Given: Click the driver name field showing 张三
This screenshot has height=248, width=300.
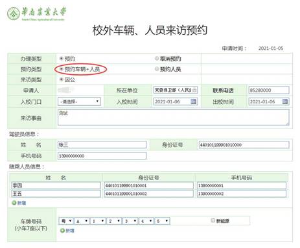Looking at the screenshot, I should [x=102, y=145].
